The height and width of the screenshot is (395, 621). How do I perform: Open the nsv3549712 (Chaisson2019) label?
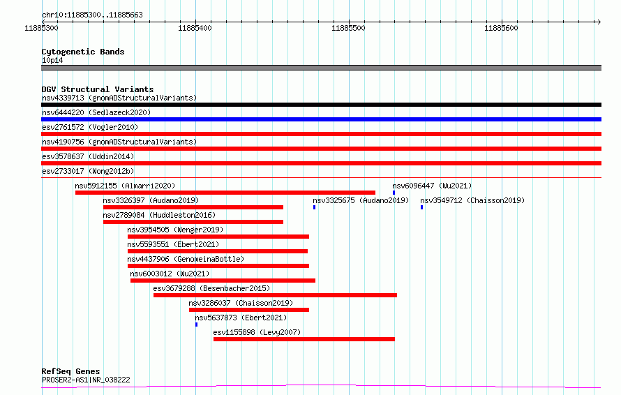(472, 200)
